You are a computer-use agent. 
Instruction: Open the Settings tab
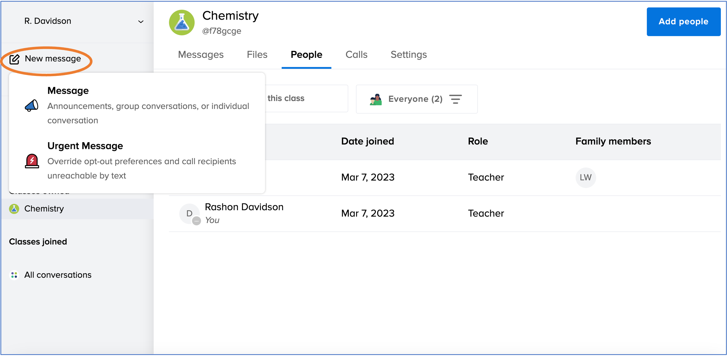(408, 54)
